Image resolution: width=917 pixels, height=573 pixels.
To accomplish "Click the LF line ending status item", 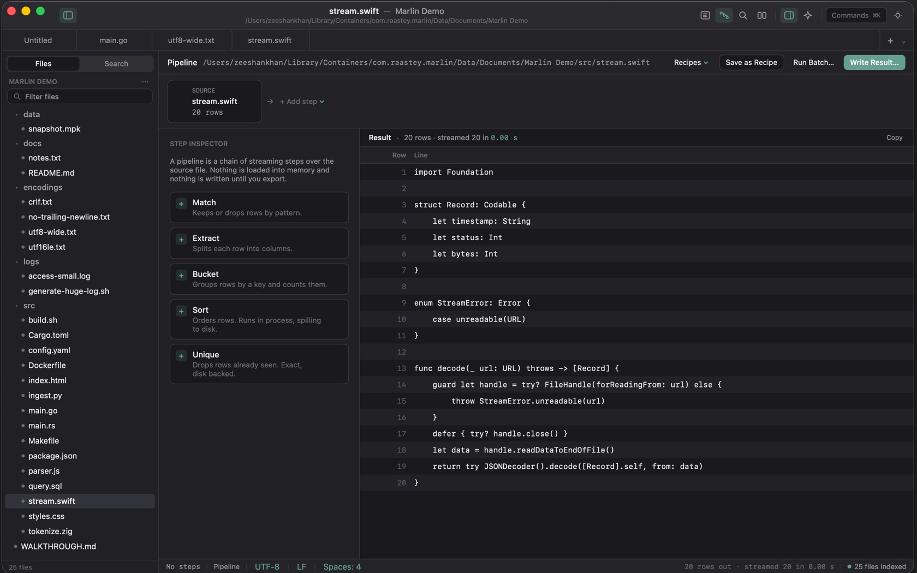I will click(301, 566).
